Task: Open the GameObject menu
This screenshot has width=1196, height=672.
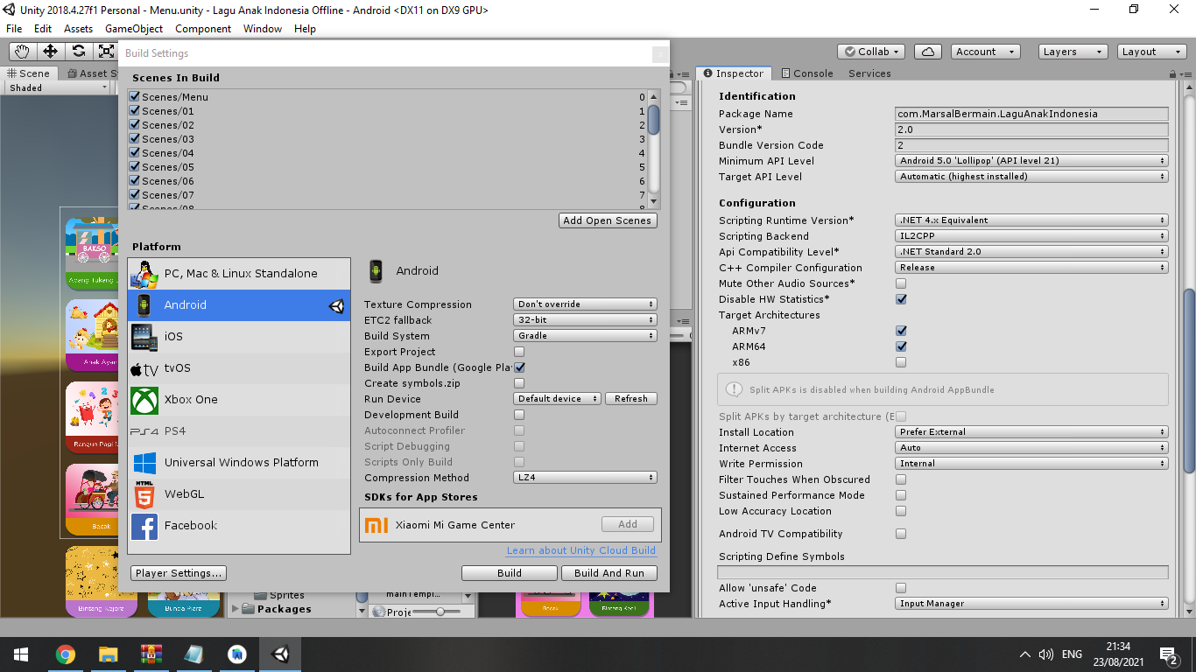Action: [x=134, y=29]
